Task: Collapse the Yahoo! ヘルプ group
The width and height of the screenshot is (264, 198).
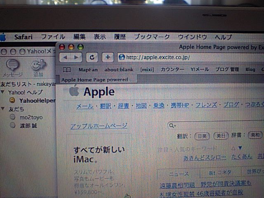Action: [x=3, y=92]
